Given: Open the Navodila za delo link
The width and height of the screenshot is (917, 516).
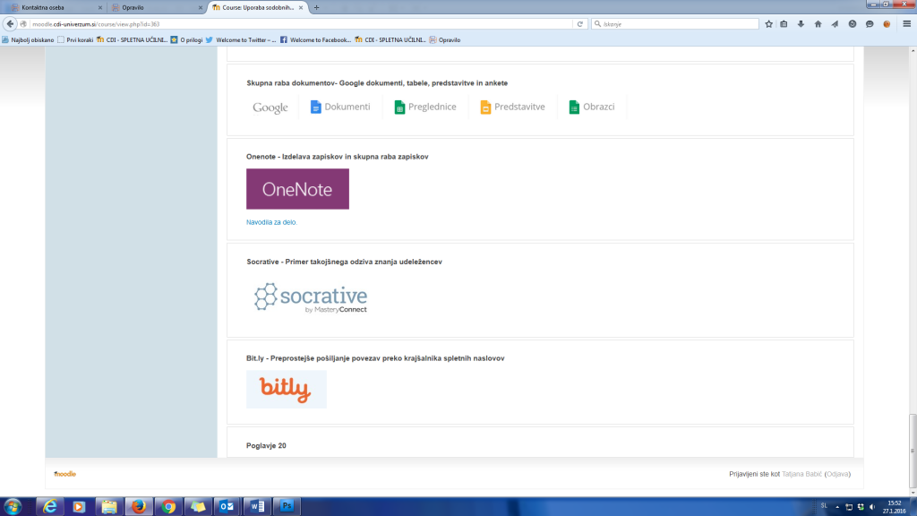Looking at the screenshot, I should pos(271,221).
